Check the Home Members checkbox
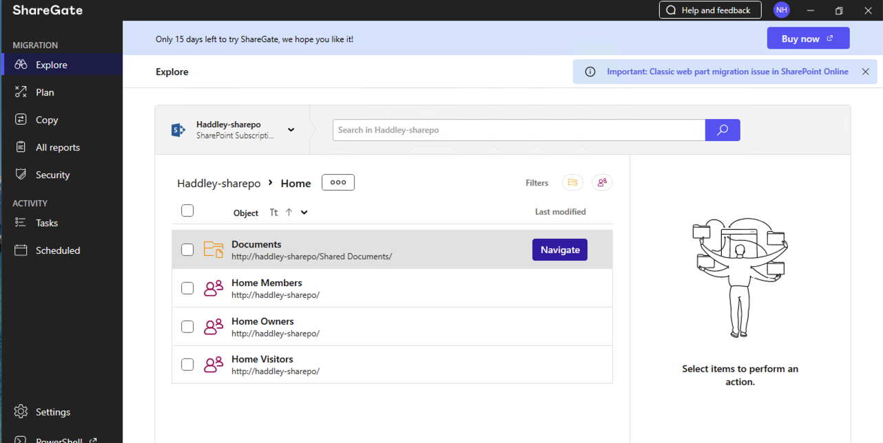The image size is (883, 443). click(x=187, y=288)
